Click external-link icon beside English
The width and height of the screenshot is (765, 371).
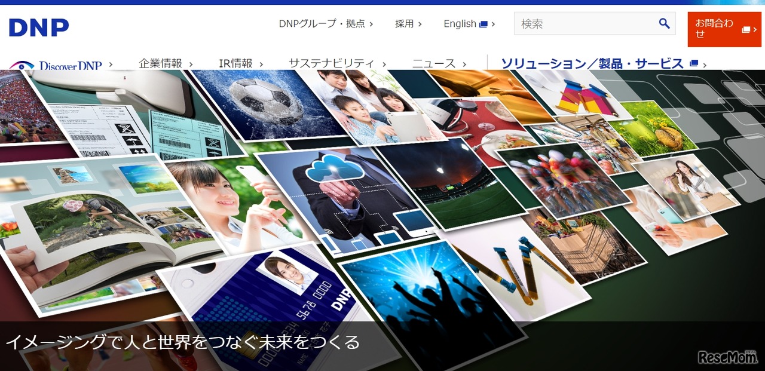tap(484, 24)
